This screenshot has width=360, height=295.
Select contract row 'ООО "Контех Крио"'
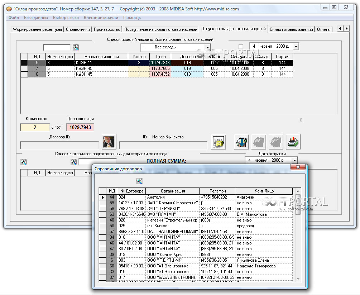(x=196, y=254)
